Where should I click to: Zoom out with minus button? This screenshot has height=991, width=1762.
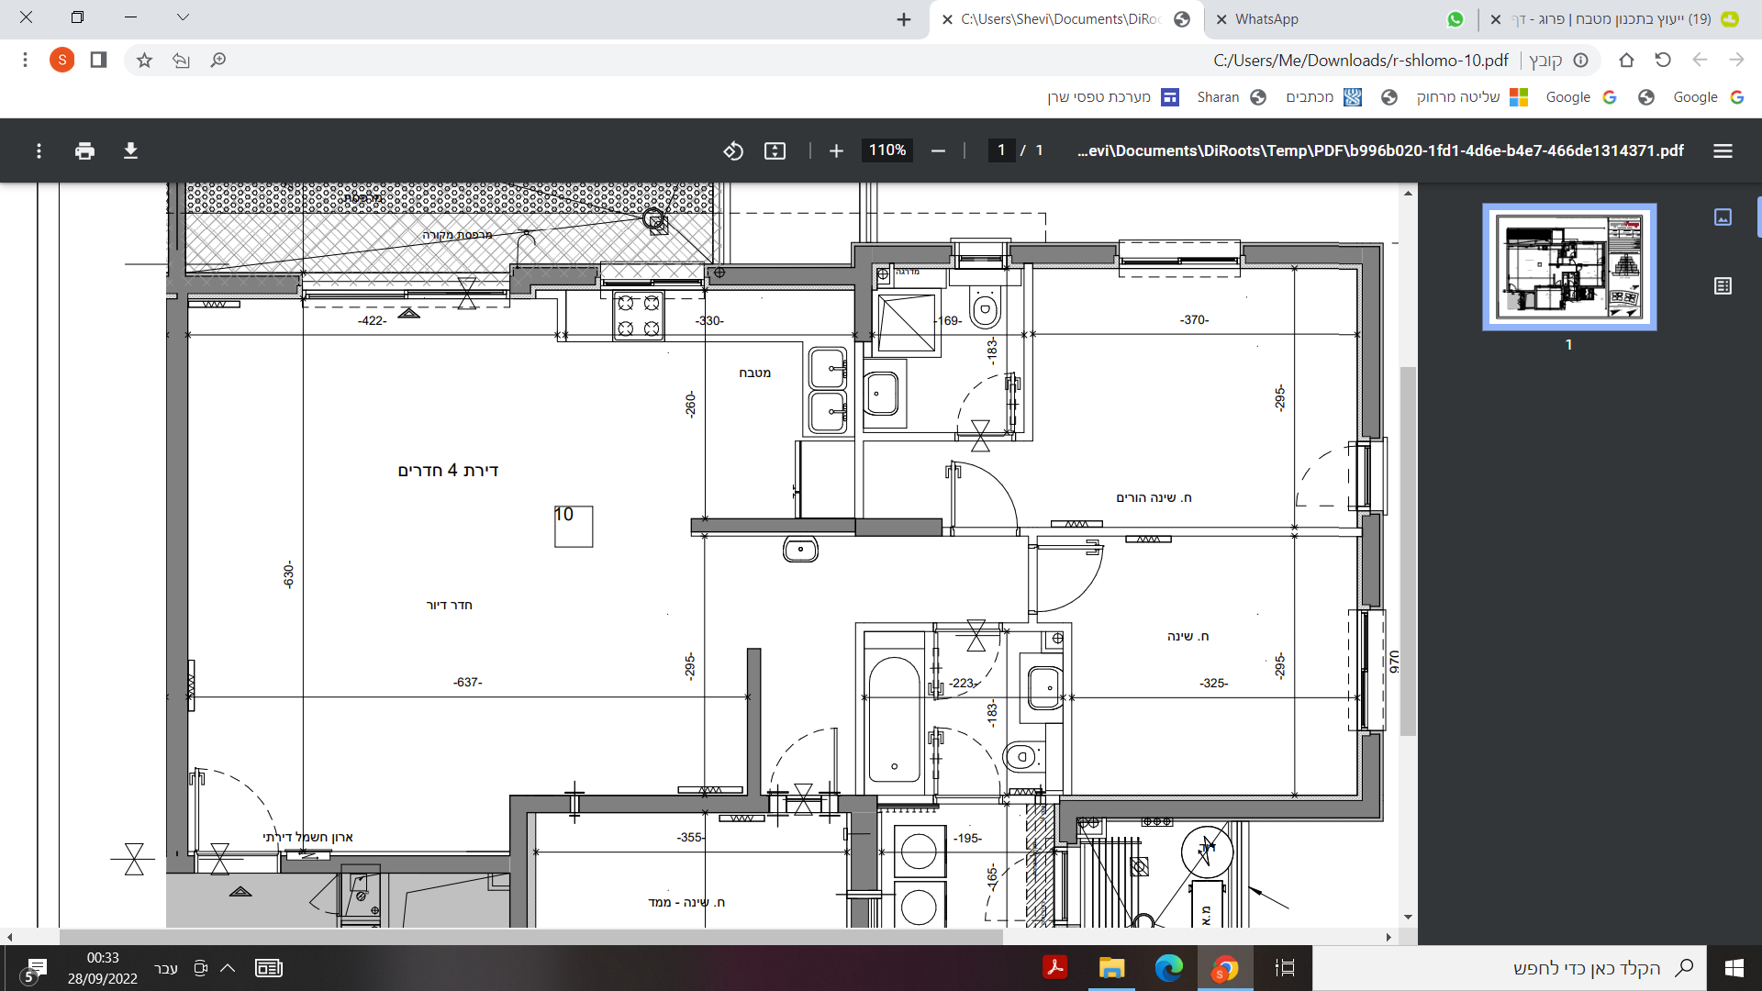(x=938, y=150)
